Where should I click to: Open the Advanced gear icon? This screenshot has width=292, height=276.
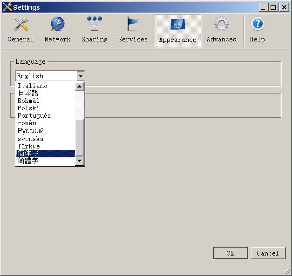[221, 24]
